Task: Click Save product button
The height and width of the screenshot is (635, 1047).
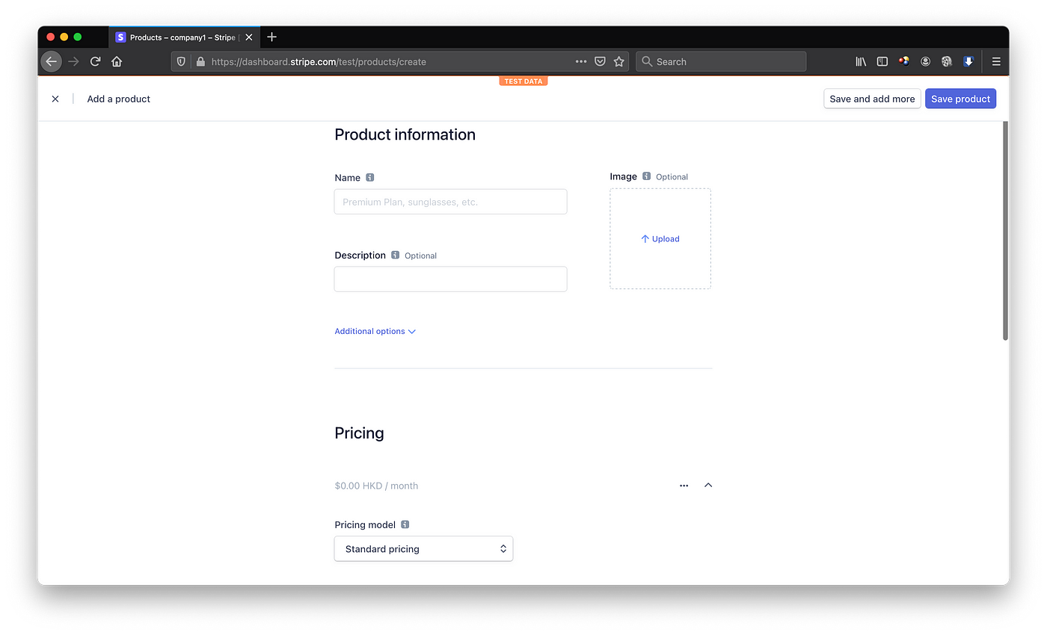Action: tap(960, 99)
